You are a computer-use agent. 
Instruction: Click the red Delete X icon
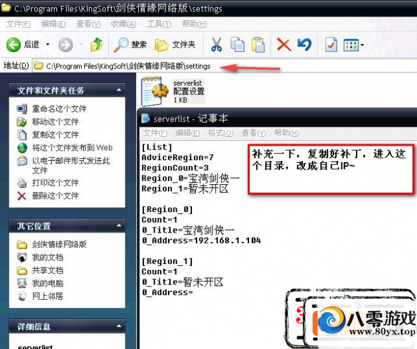click(x=284, y=45)
